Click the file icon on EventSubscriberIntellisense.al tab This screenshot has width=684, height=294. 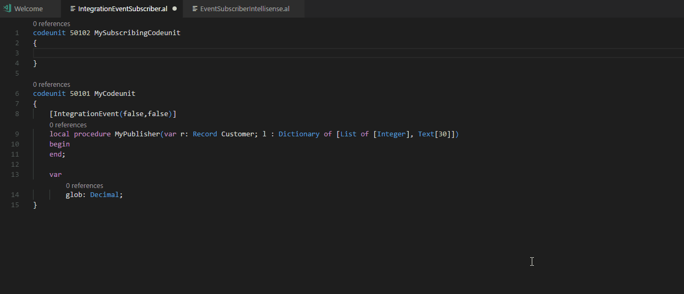[x=195, y=9]
